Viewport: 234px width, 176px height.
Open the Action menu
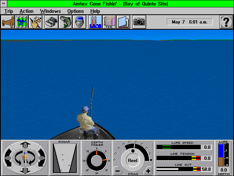(26, 11)
